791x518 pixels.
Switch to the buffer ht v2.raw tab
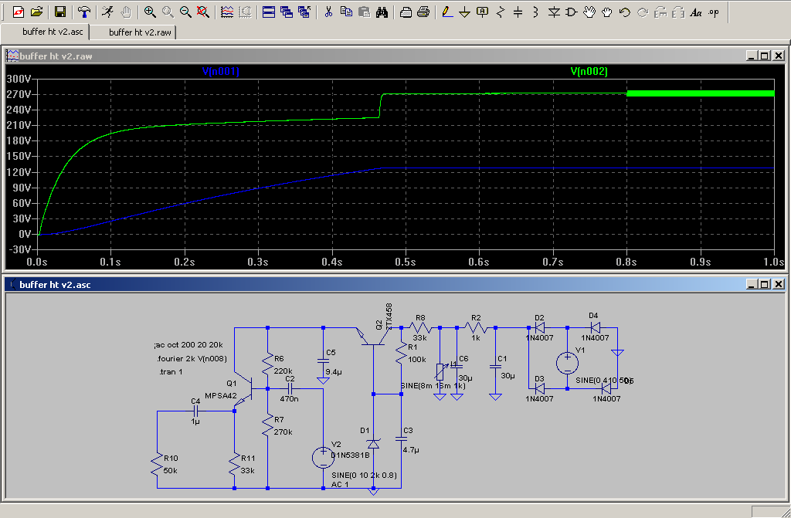pyautogui.click(x=141, y=32)
